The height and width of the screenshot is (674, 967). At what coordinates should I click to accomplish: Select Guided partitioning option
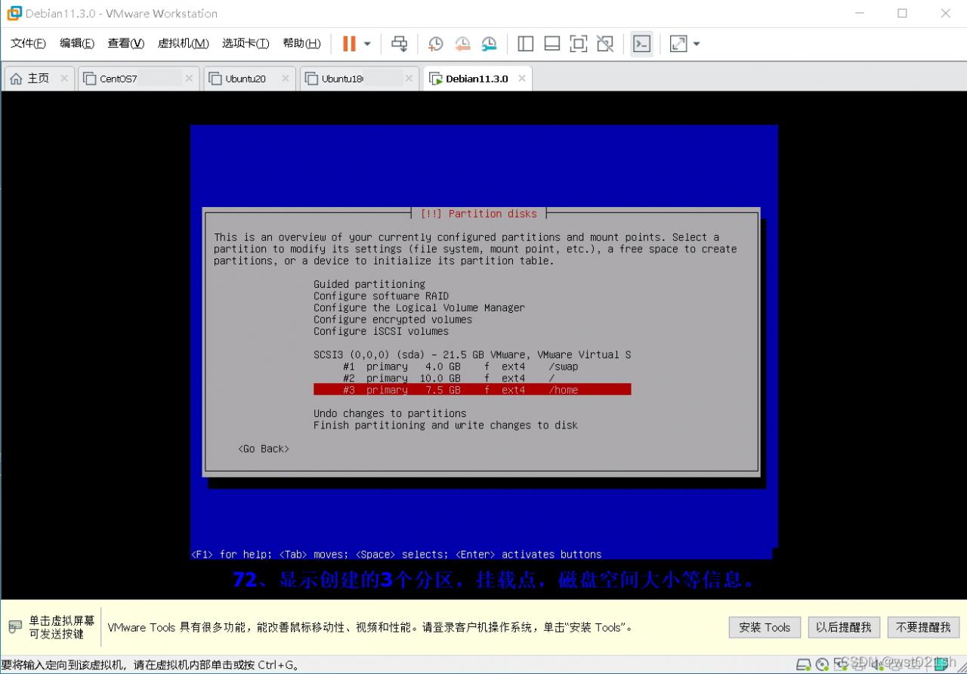click(x=369, y=284)
